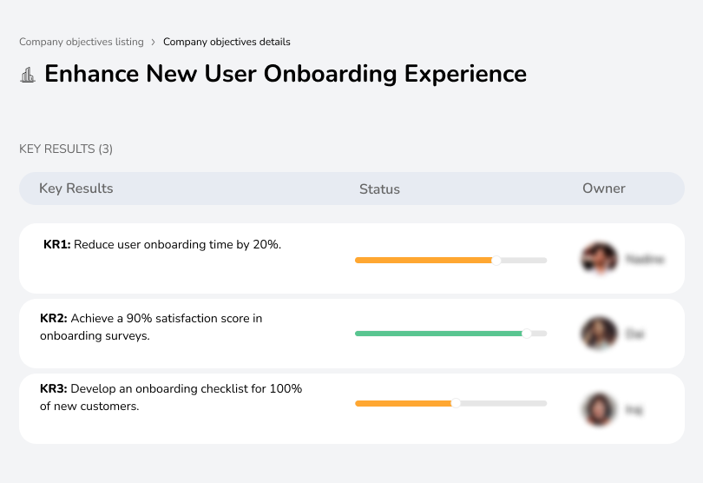Select the Enhance New User Onboarding Experience title
Viewport: 703px width, 483px height.
tap(286, 74)
